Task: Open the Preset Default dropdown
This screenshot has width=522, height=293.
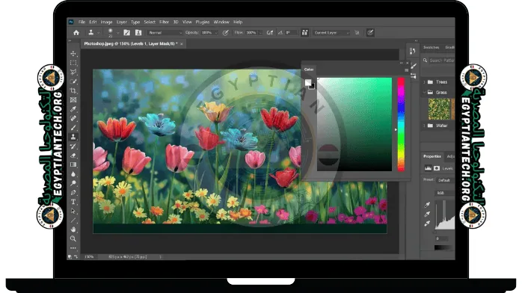Action: (445, 180)
